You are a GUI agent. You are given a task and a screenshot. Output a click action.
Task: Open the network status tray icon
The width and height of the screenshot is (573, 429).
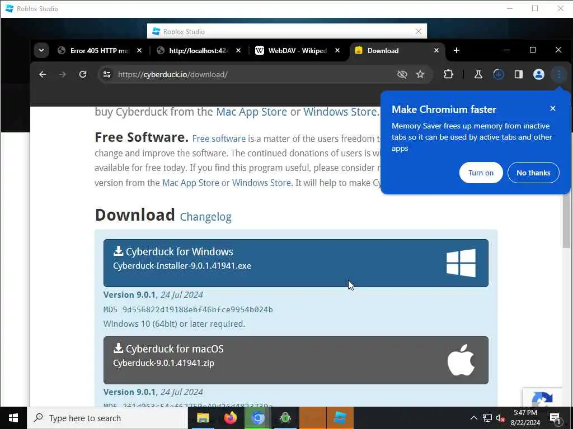pos(487,418)
